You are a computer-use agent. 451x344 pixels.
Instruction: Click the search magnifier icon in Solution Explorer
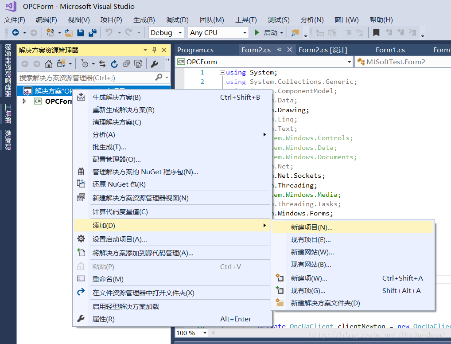(159, 77)
